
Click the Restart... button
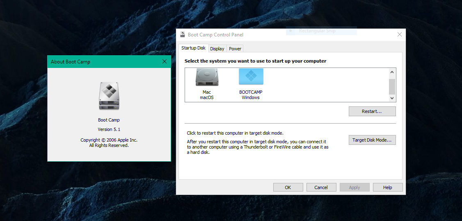click(372, 111)
